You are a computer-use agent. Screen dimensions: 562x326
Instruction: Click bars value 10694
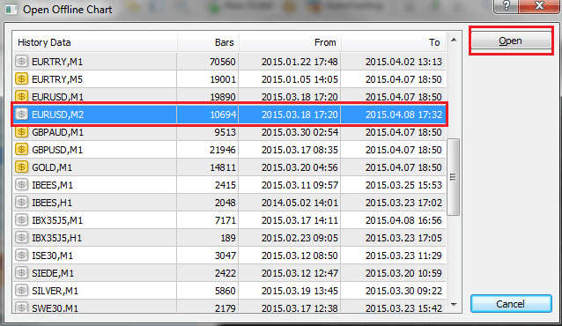pyautogui.click(x=223, y=115)
